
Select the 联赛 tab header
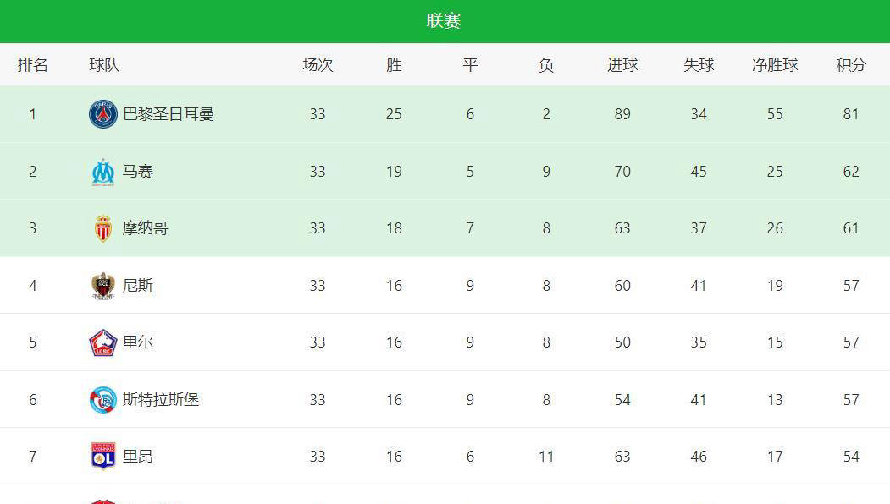coord(444,21)
